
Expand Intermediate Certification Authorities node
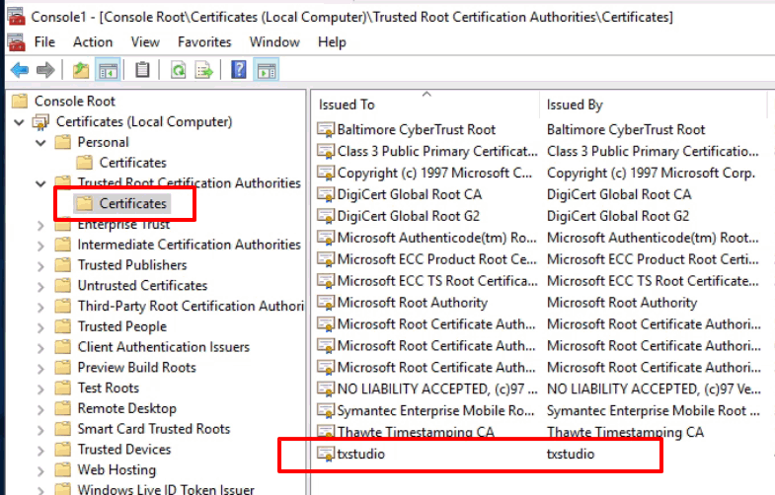tap(40, 246)
